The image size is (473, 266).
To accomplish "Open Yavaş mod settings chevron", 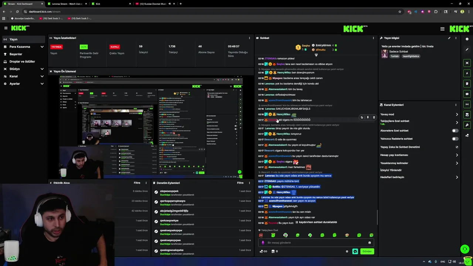I will (x=457, y=115).
